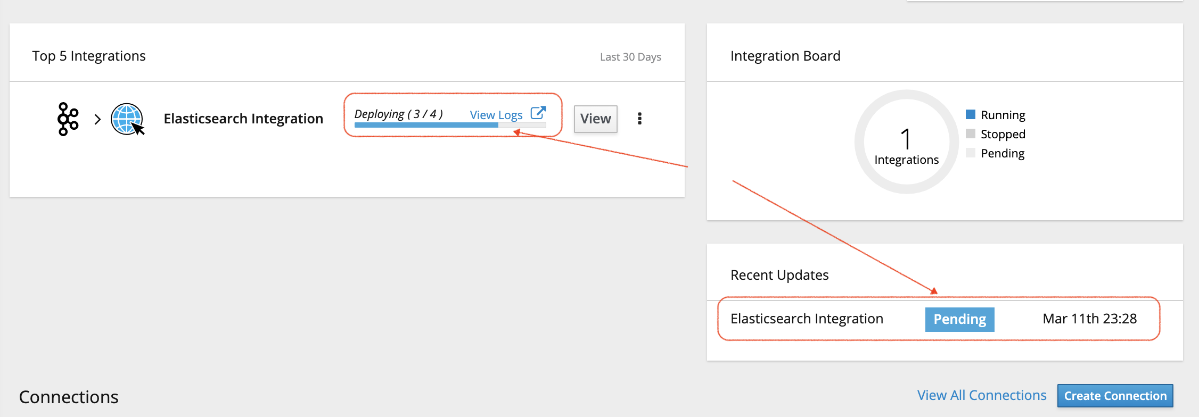
Task: Click the chevron arrow between connector icons
Action: coord(97,119)
